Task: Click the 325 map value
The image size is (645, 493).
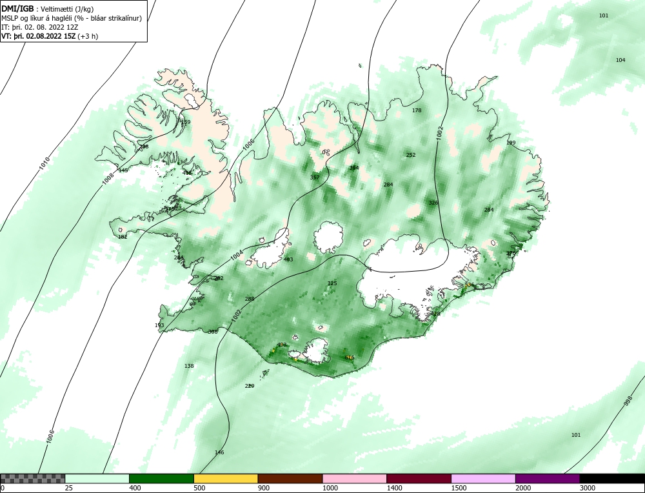Action: coord(332,283)
